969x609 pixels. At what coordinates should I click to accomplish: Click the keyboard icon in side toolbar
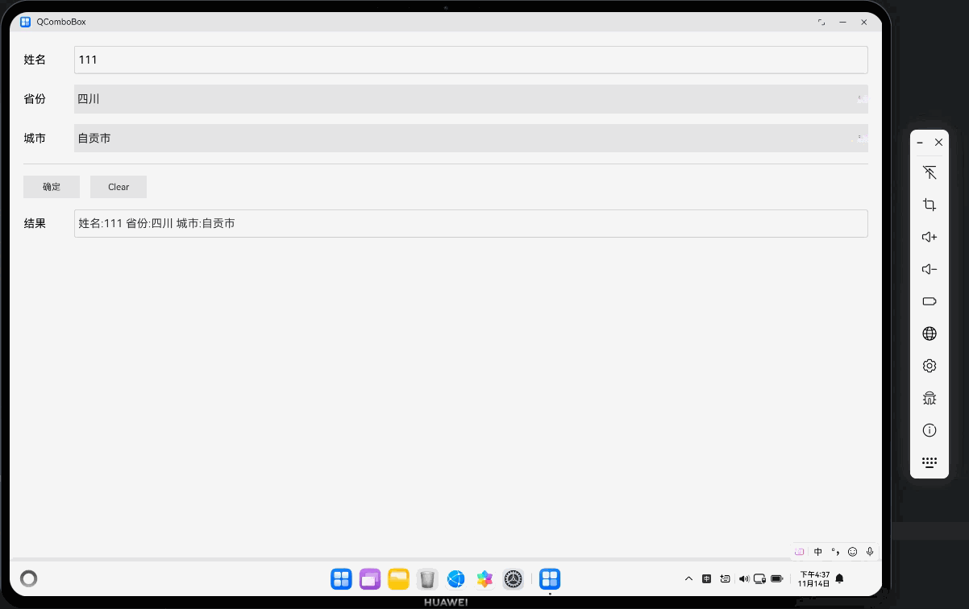tap(929, 462)
